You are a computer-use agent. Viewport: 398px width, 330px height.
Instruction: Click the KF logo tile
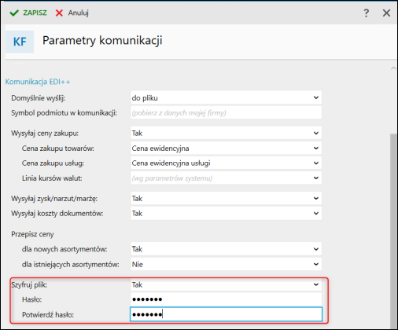(20, 42)
